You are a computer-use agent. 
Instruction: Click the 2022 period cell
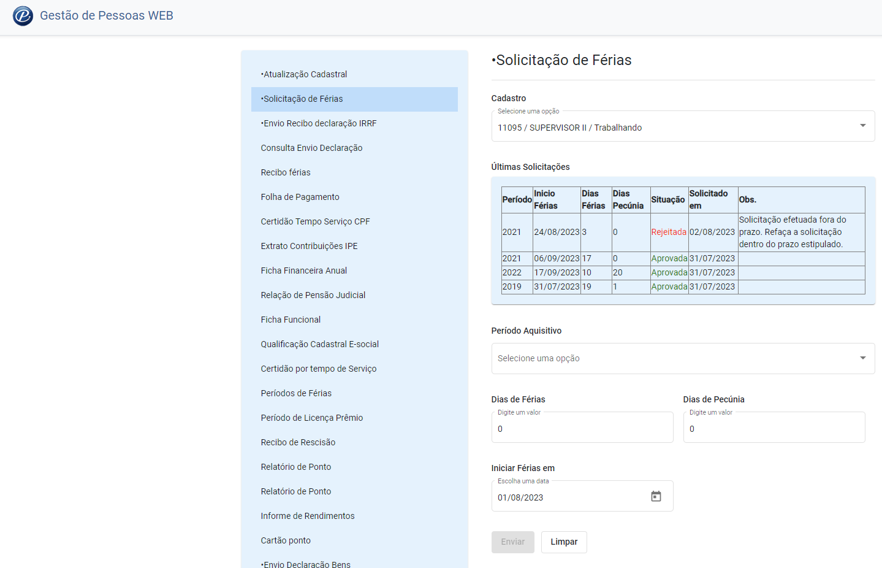517,272
